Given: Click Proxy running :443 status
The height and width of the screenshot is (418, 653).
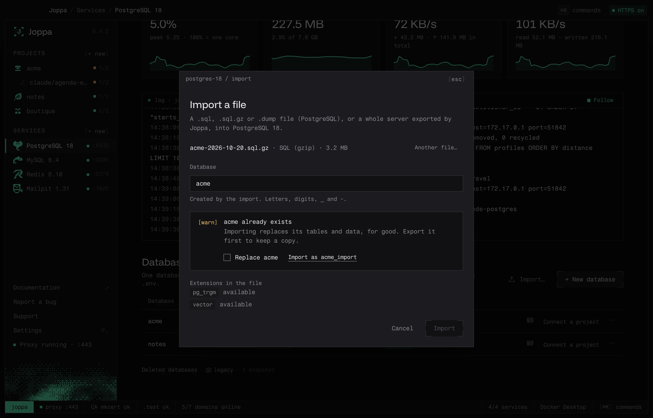Looking at the screenshot, I should (x=53, y=344).
